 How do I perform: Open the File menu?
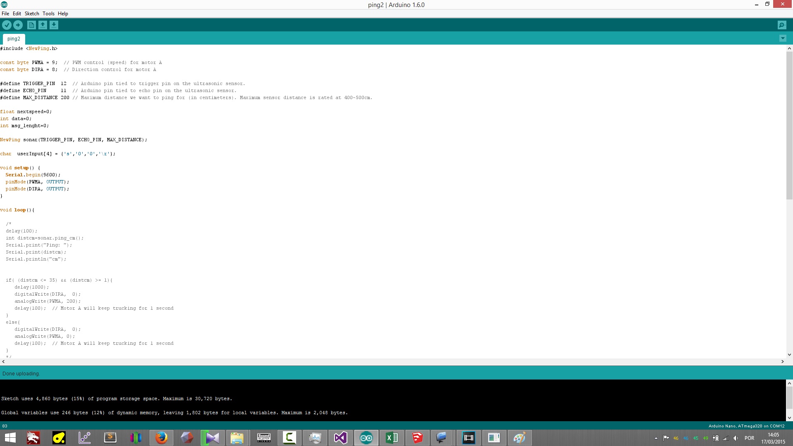coord(5,14)
